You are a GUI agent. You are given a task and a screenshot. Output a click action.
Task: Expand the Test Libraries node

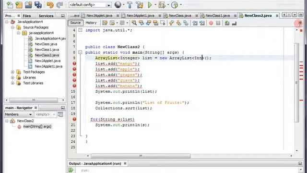coord(12,83)
